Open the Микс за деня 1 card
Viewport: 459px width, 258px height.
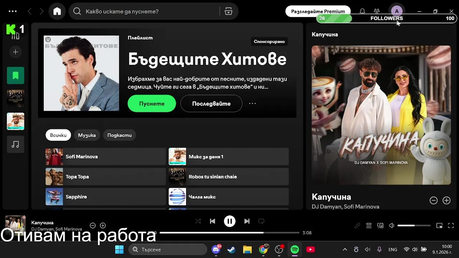[x=229, y=157]
